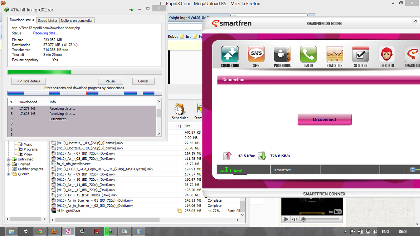Pause the hll-kn-igrd02.rar download

110,81
